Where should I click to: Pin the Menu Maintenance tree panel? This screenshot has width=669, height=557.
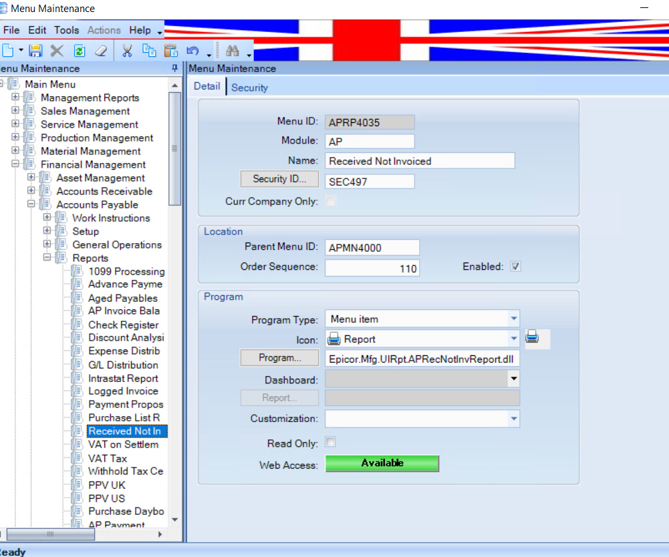pyautogui.click(x=174, y=68)
